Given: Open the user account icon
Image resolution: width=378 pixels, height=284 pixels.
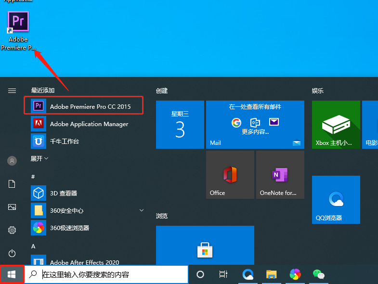Looking at the screenshot, I should (x=12, y=161).
